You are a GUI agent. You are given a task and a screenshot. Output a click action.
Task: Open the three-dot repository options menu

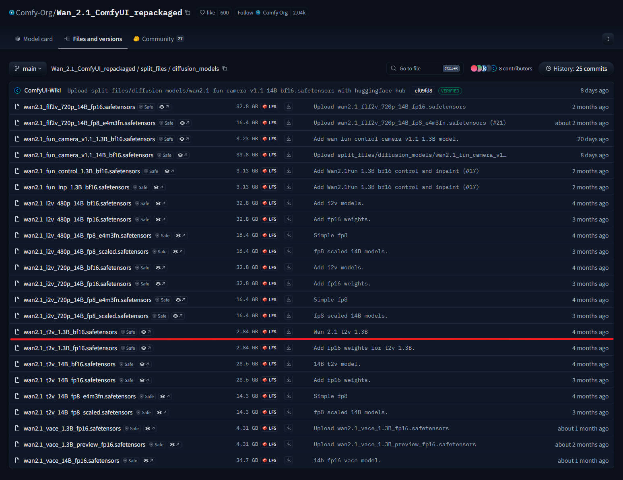(608, 39)
